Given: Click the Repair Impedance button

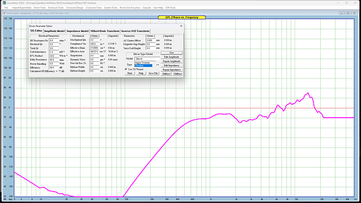Looking at the screenshot, I should (x=172, y=70).
